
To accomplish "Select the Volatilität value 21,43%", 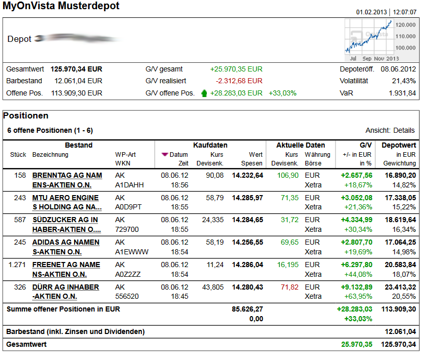I will (x=404, y=81).
